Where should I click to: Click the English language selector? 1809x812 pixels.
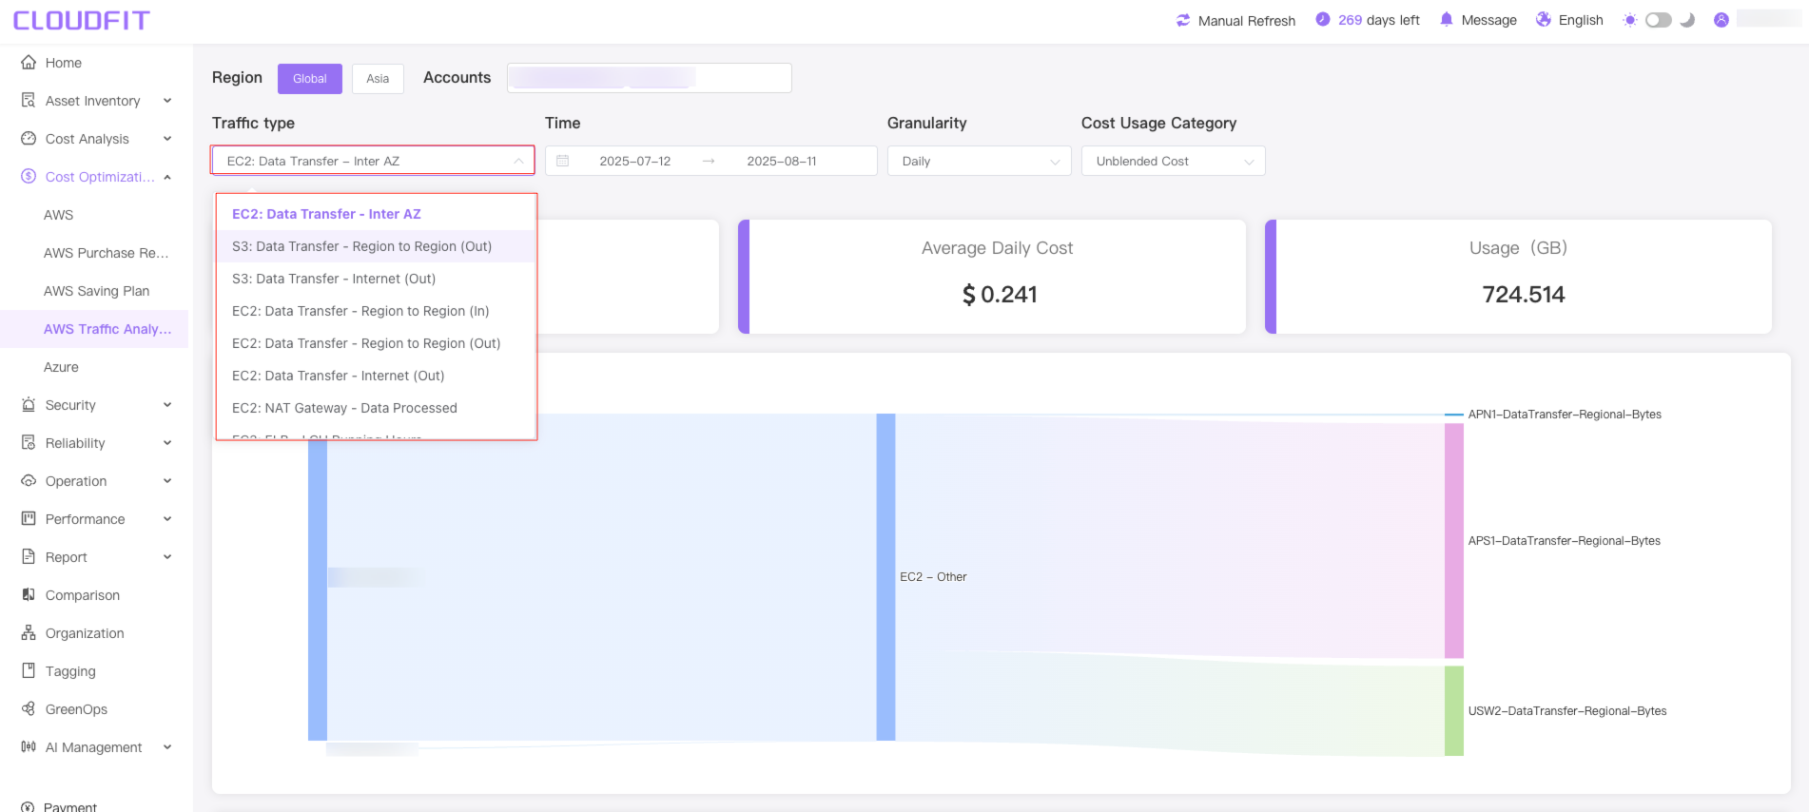(x=1581, y=20)
